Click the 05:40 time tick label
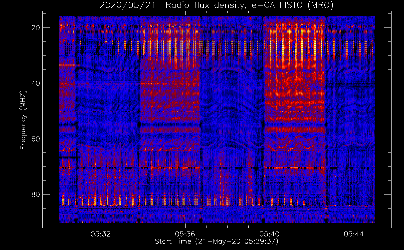This screenshot has height=250, width=404. pyautogui.click(x=269, y=234)
